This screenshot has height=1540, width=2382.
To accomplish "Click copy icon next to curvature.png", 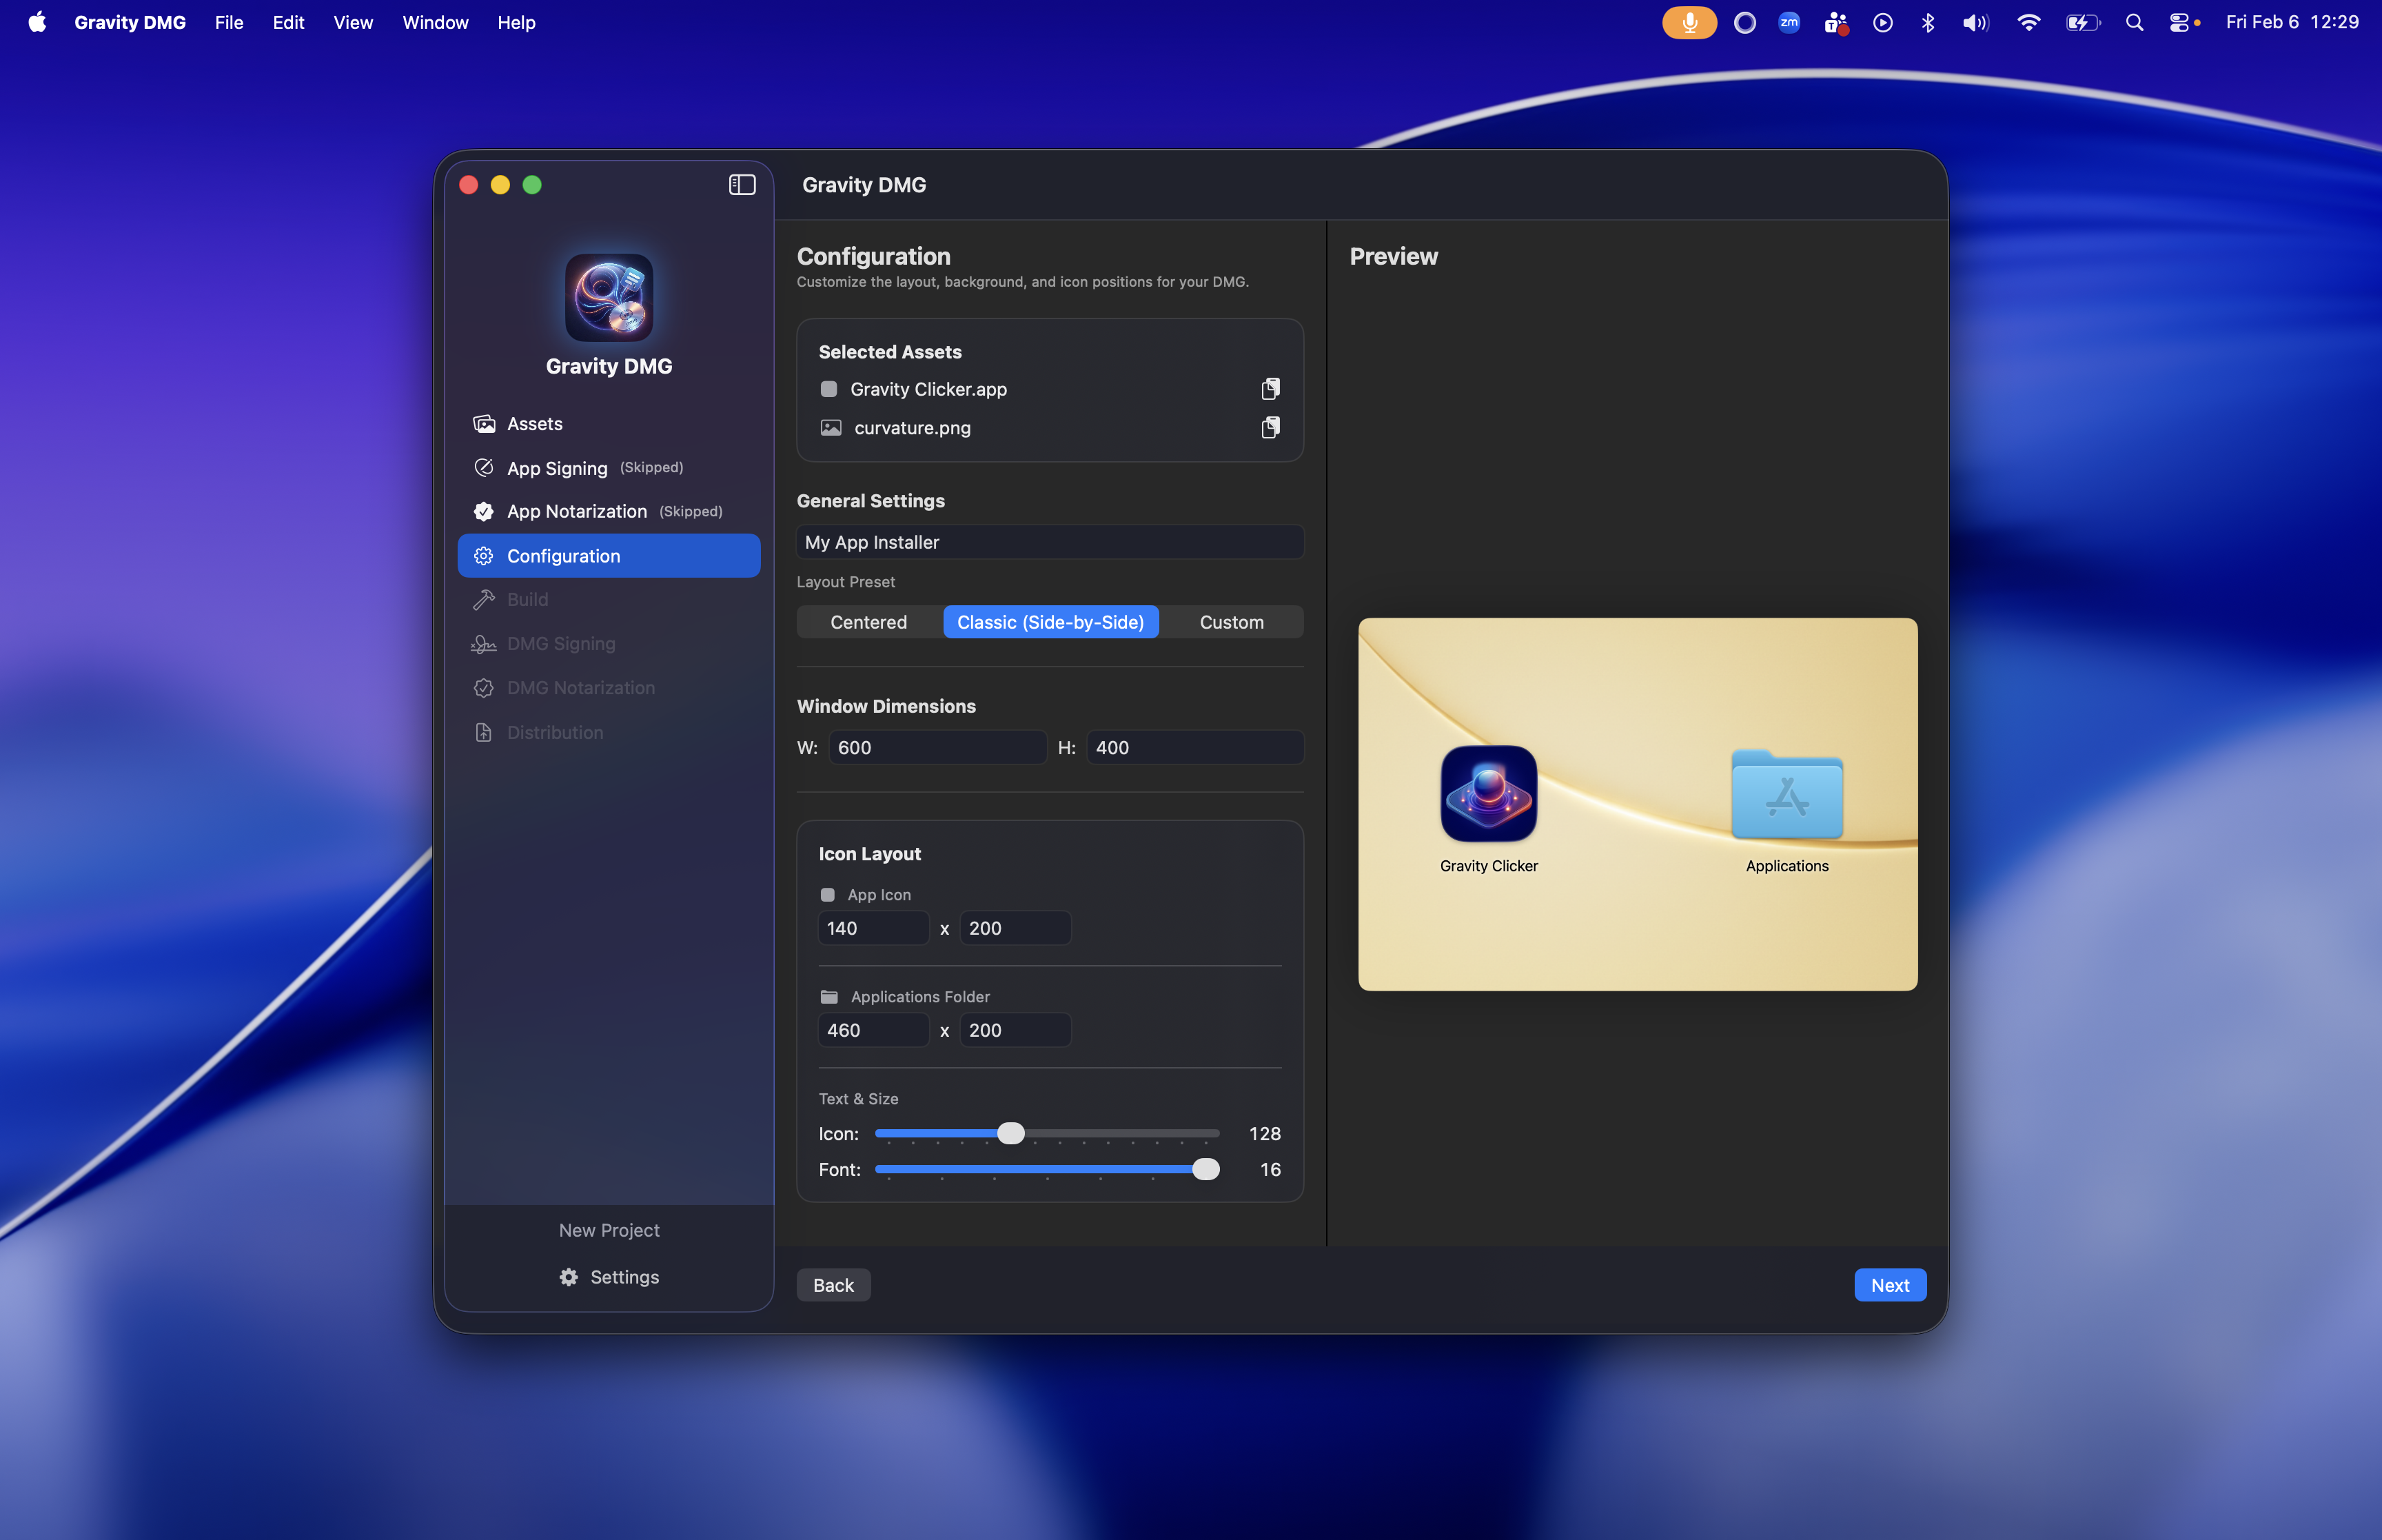I will [1270, 428].
